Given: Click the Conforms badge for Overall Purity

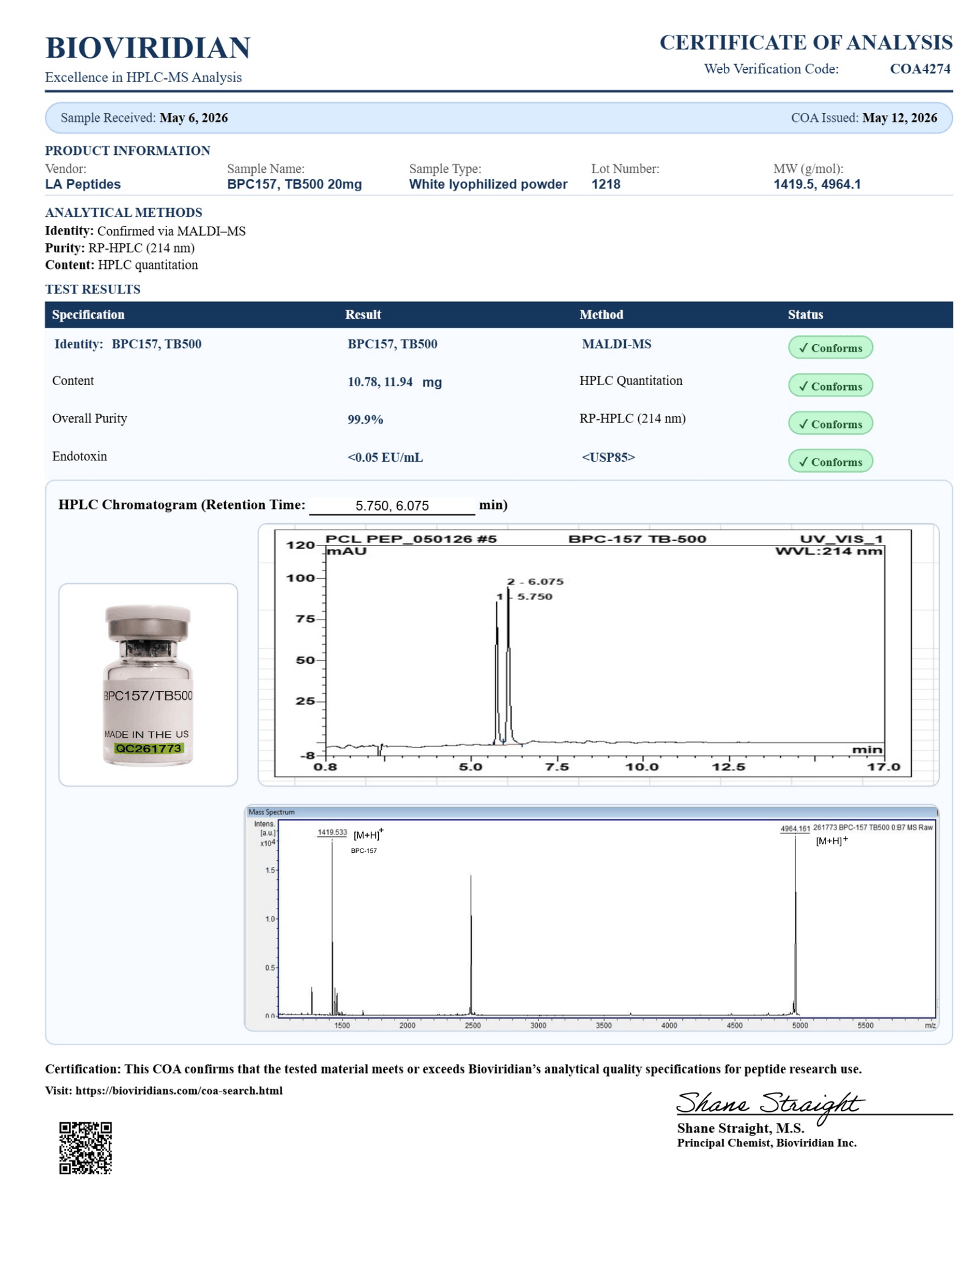Looking at the screenshot, I should pyautogui.click(x=830, y=424).
